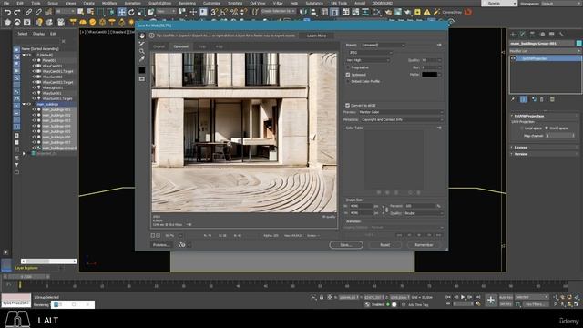This screenshot has height=328, width=583.
Task: Click the Color Table menu icon
Action: click(x=439, y=128)
